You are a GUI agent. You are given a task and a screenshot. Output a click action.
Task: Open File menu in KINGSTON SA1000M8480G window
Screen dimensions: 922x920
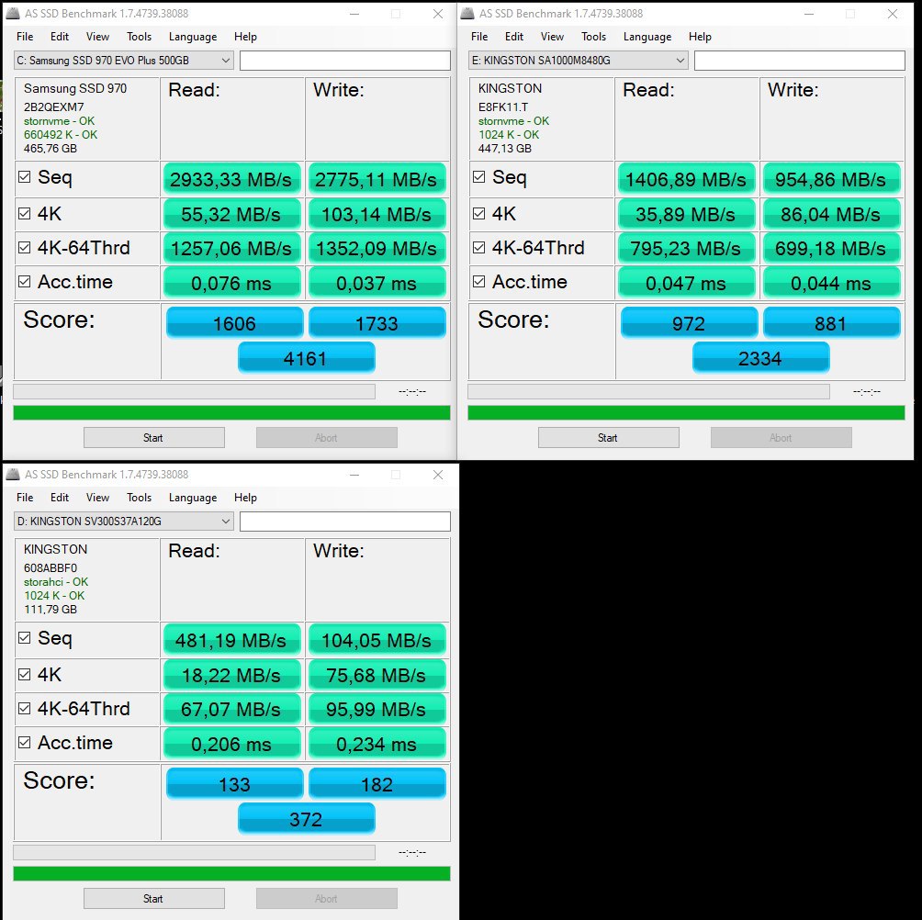[479, 37]
